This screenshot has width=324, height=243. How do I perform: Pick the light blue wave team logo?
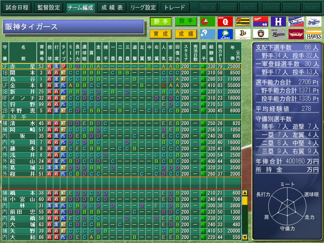208,34
